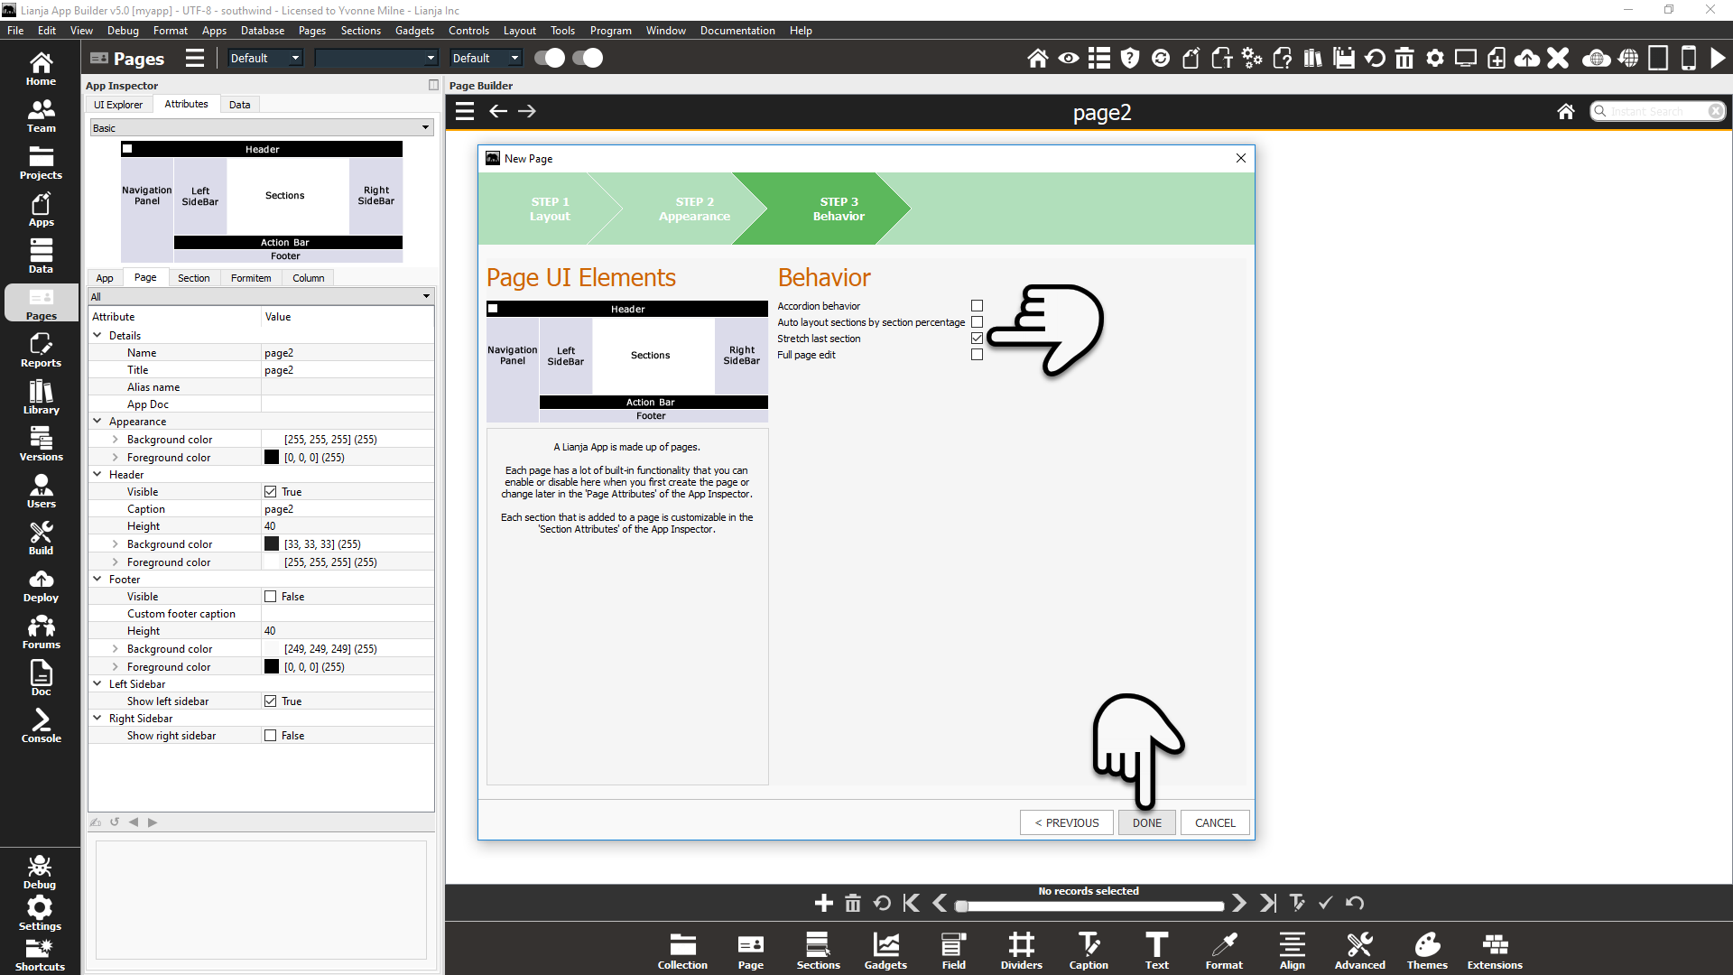
Task: Enable the Accordion behavior checkbox
Action: coord(977,306)
